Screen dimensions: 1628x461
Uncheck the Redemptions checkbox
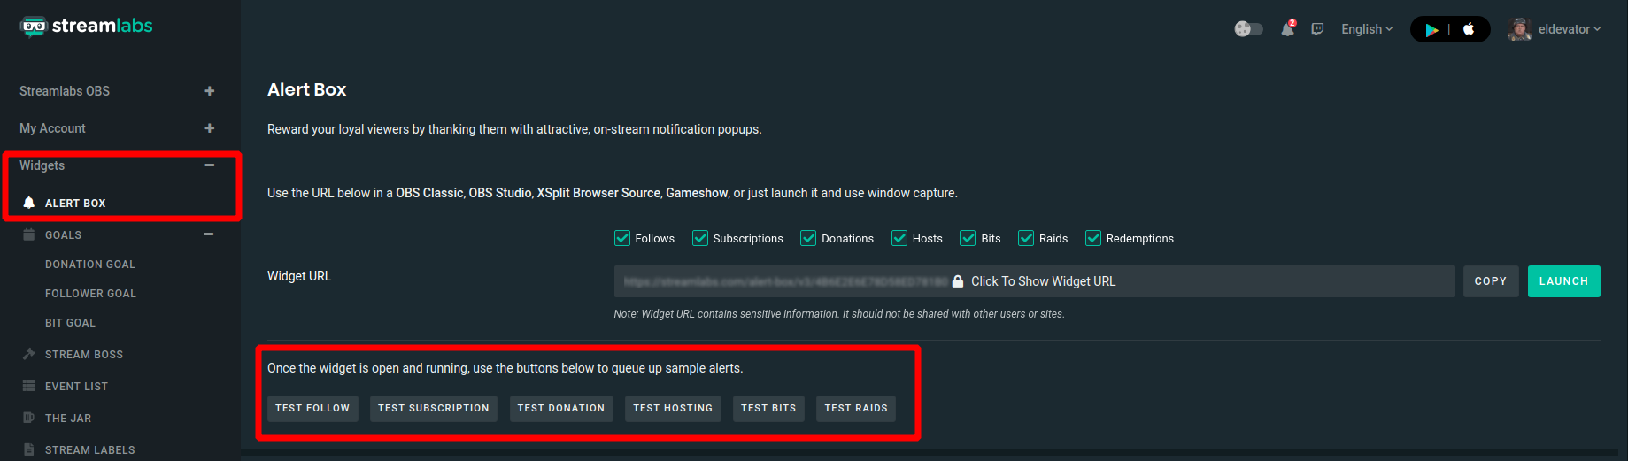tap(1093, 238)
